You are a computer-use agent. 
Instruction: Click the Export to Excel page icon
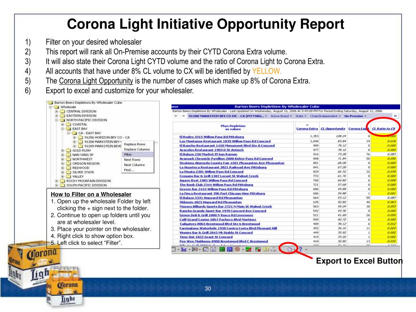(x=290, y=249)
